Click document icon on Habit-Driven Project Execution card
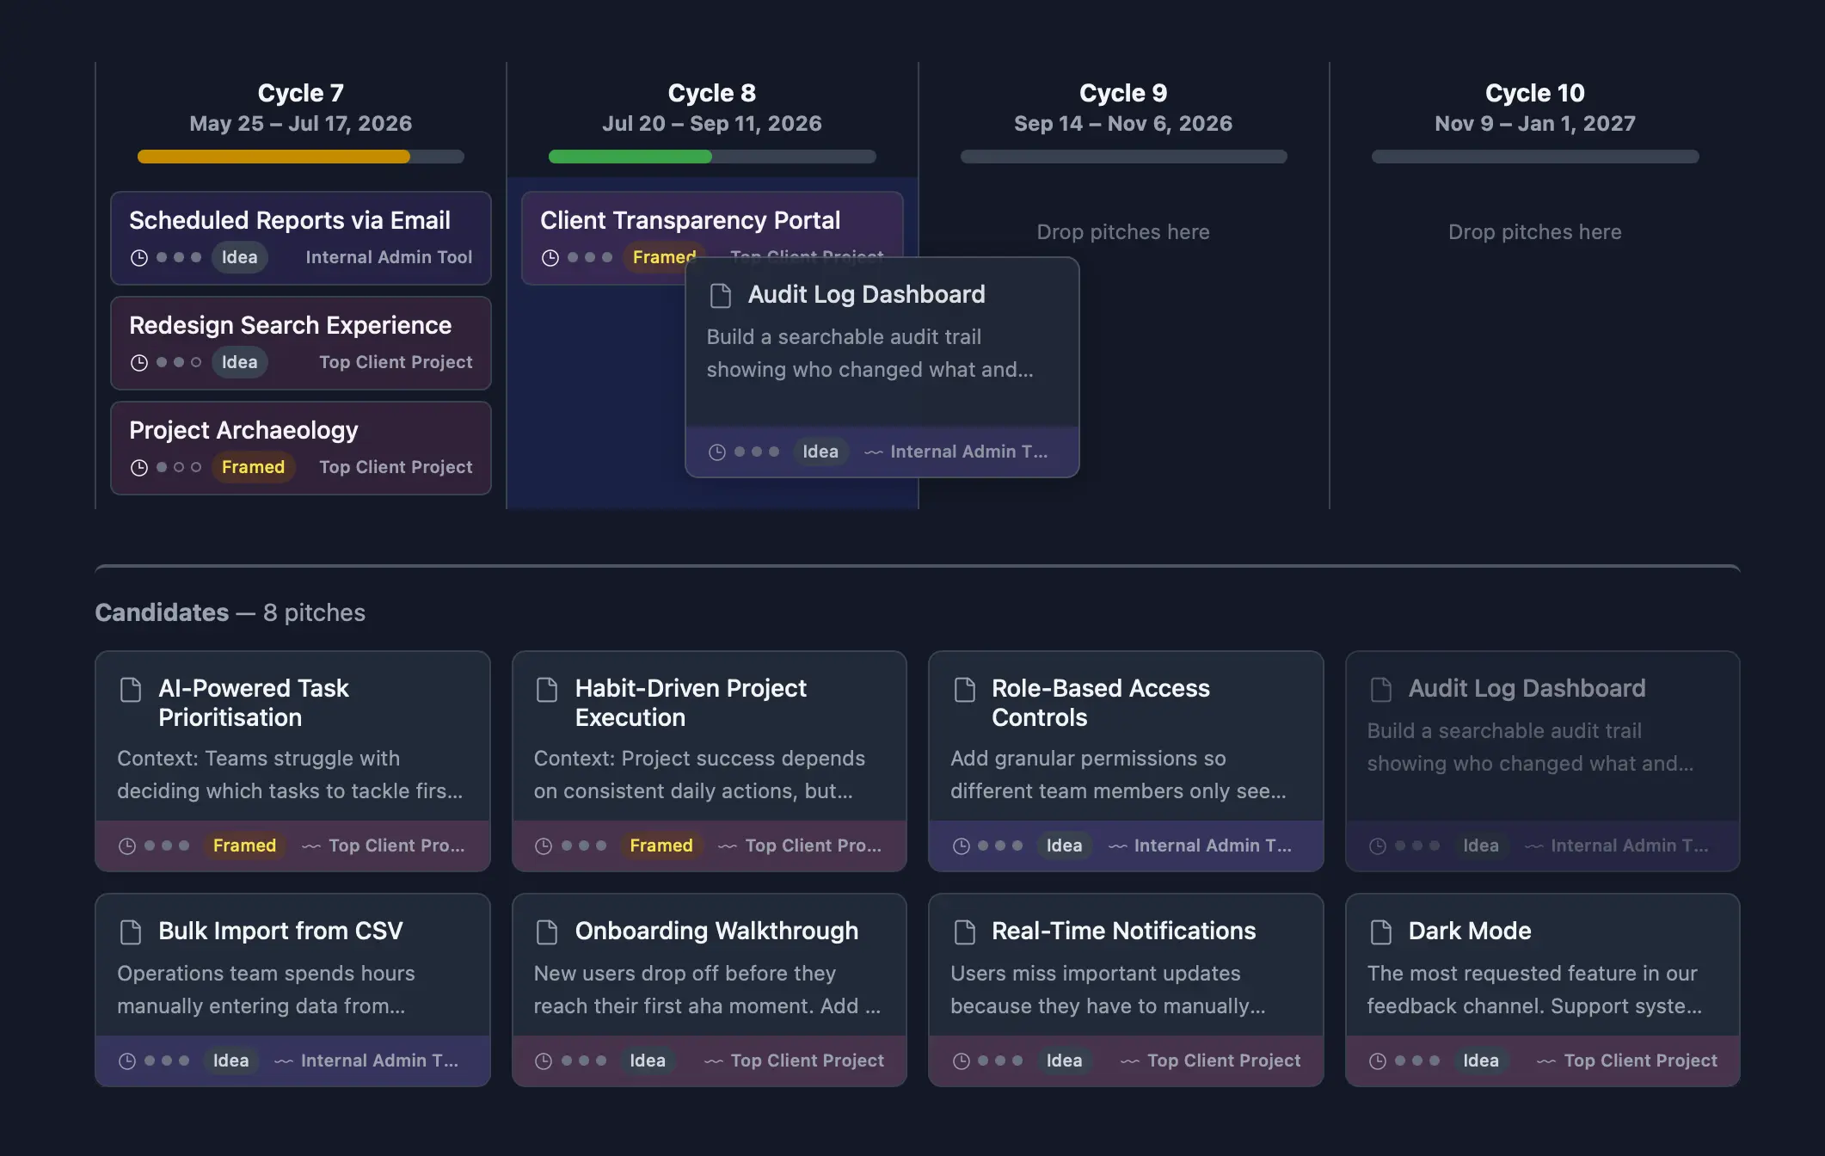 [x=547, y=689]
